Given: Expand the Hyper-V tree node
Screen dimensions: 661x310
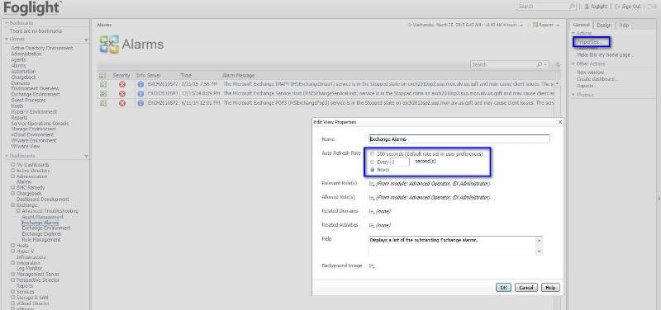Looking at the screenshot, I should [x=13, y=251].
